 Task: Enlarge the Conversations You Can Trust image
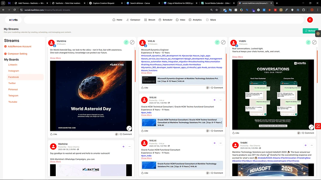[x=311, y=127]
